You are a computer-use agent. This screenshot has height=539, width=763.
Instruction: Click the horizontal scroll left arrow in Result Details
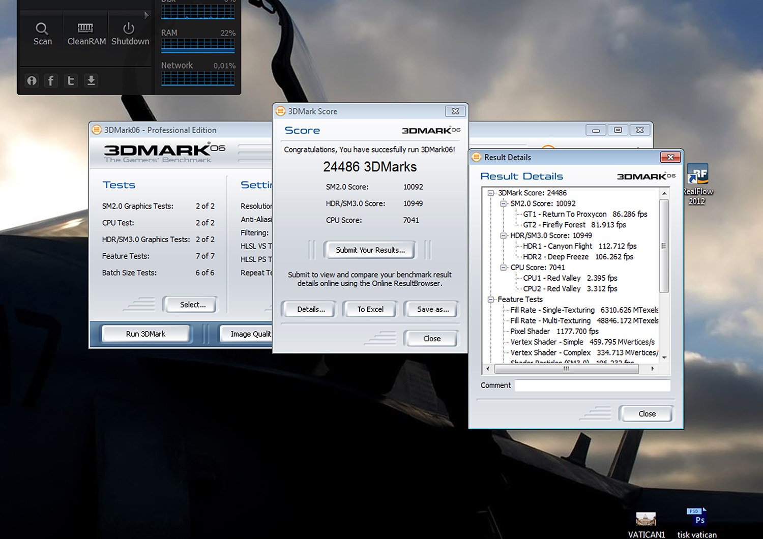tap(488, 369)
